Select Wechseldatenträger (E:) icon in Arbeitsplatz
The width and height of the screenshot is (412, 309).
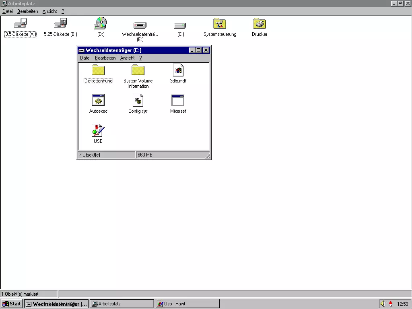pos(140,25)
